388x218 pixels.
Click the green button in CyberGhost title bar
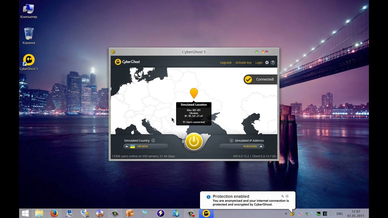point(257,52)
